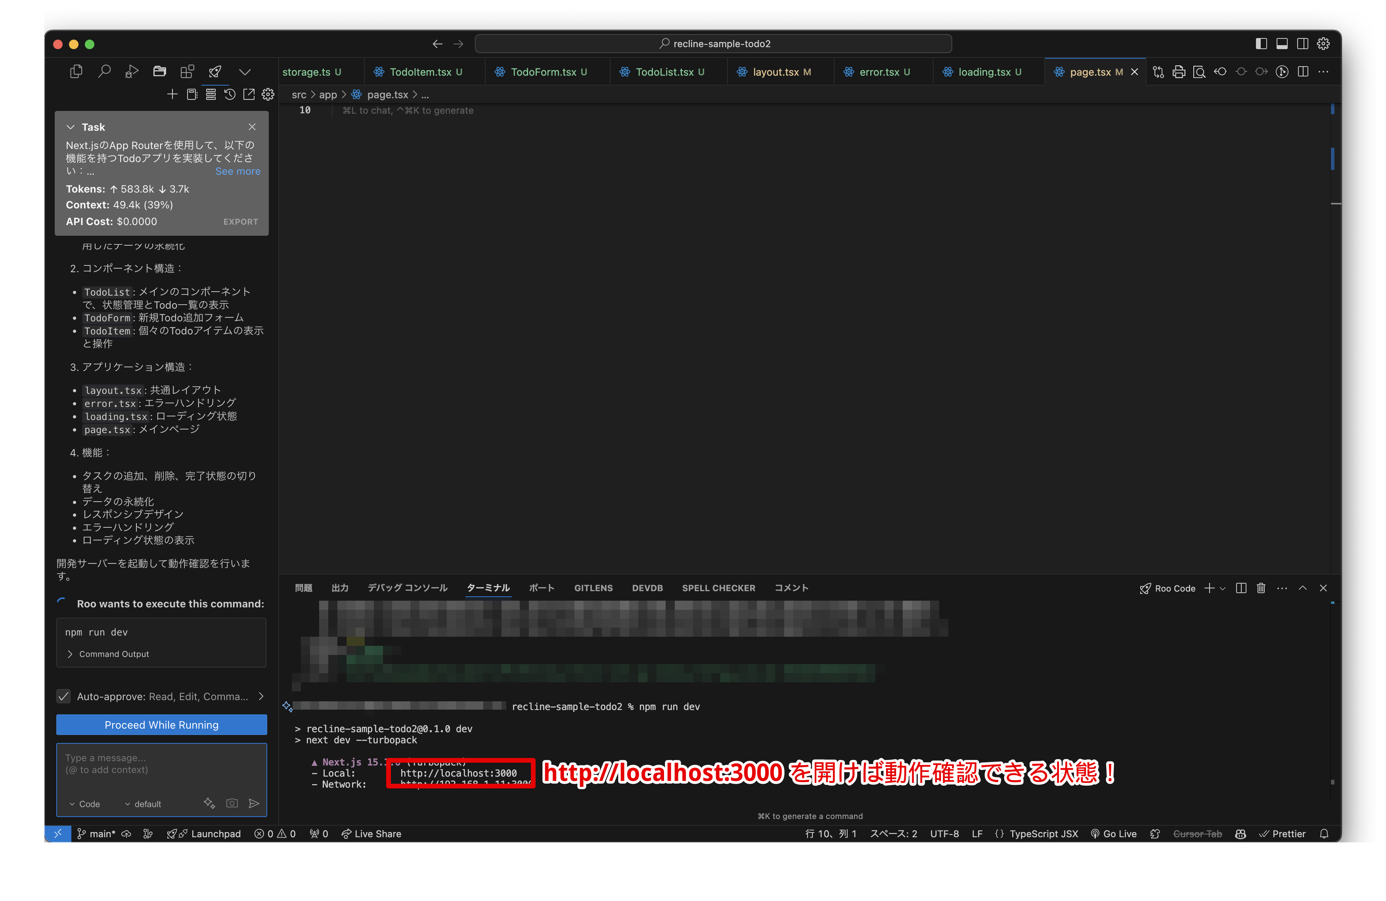Delete terminal with trash icon
Viewport: 1386px width, 901px height.
(x=1261, y=588)
